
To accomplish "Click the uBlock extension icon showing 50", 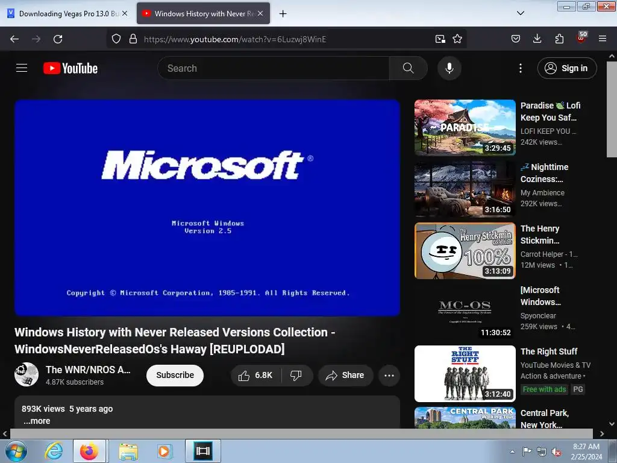I will 581,38.
